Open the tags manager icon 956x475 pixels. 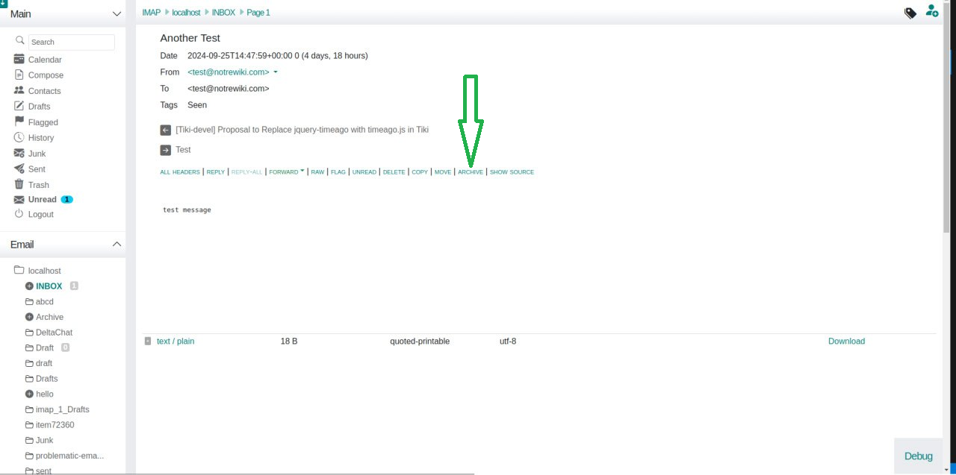coord(910,13)
